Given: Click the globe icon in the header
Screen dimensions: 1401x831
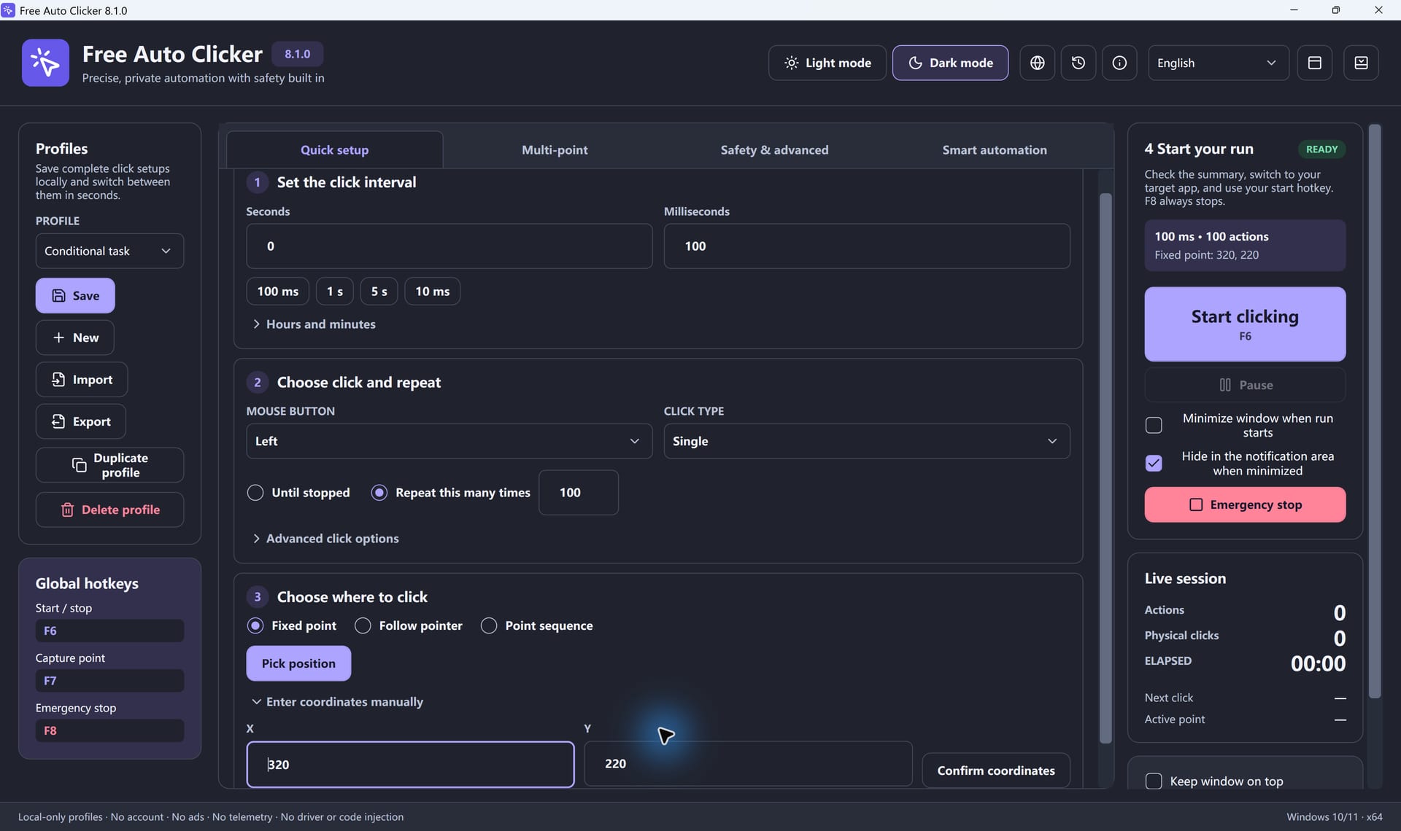Looking at the screenshot, I should click(1037, 63).
